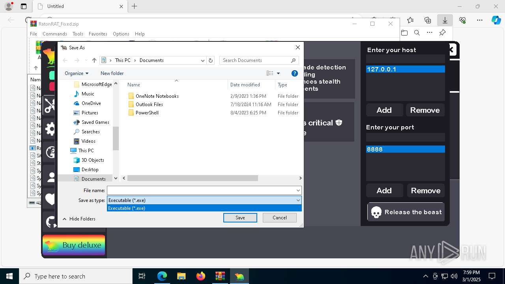Select Music in the navigation tree
505x284 pixels.
coord(88,94)
